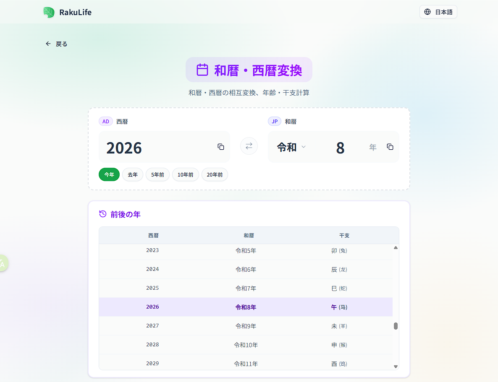Click the calendar icon in the title

(202, 70)
